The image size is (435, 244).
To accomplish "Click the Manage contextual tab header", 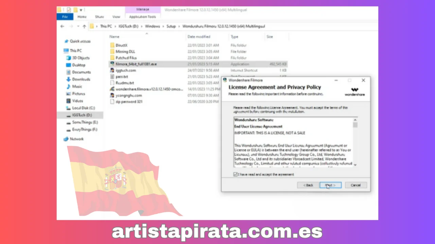I will tap(143, 9).
